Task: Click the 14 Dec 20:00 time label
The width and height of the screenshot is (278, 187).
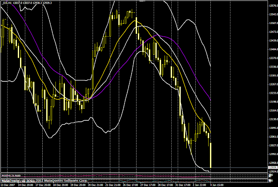Action: tap(25, 185)
